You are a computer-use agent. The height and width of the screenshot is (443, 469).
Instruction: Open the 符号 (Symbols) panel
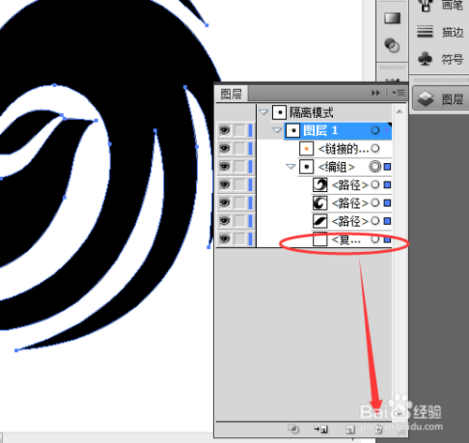(x=440, y=59)
